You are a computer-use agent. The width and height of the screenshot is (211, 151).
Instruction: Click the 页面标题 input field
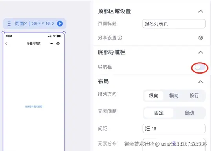click(x=174, y=23)
